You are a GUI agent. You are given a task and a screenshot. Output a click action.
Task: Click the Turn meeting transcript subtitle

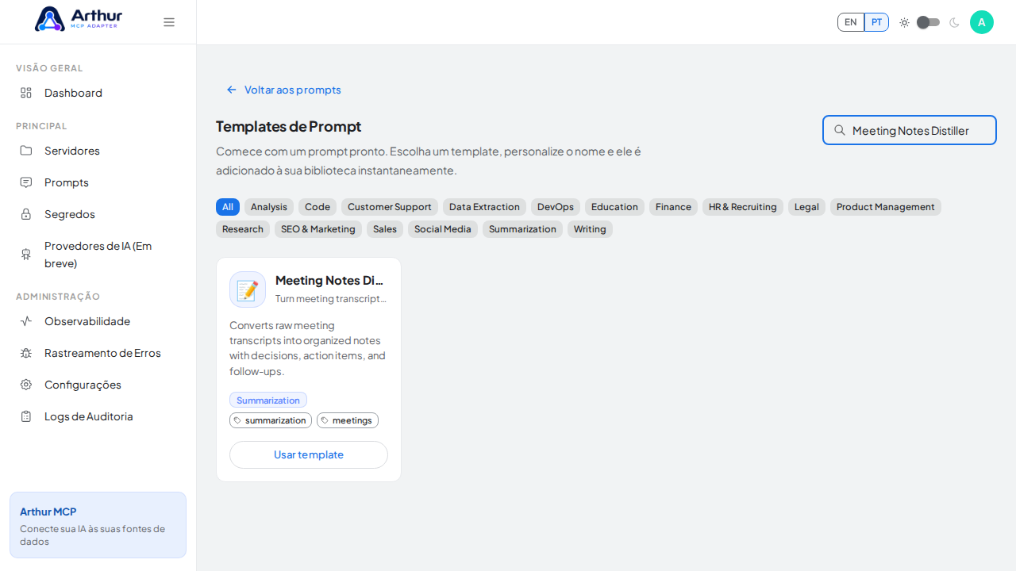coord(331,299)
